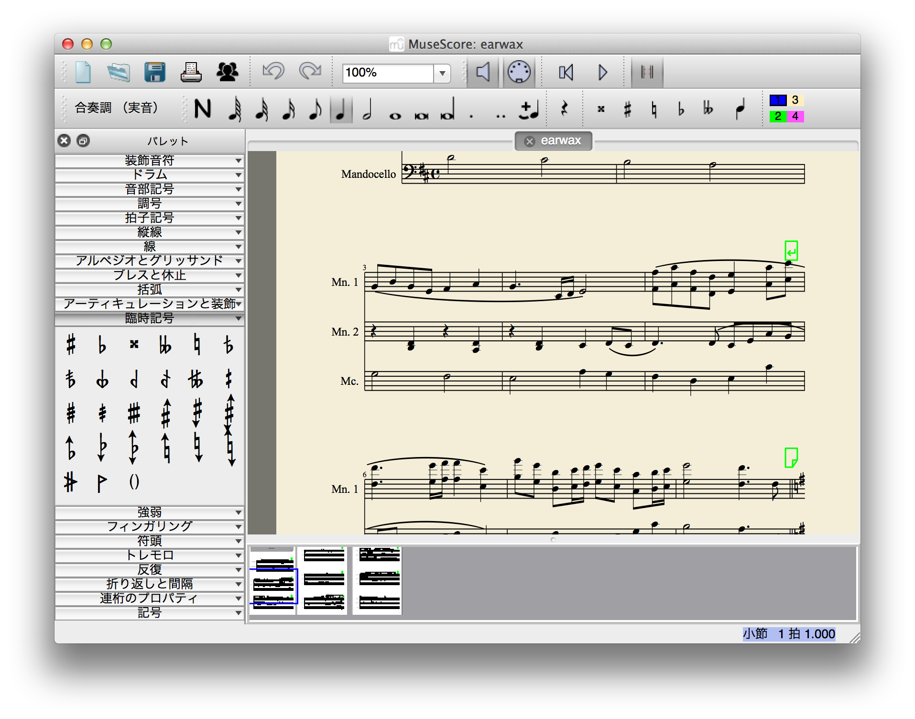Expand the 拍子記号 palette
The height and width of the screenshot is (719, 915).
point(149,218)
